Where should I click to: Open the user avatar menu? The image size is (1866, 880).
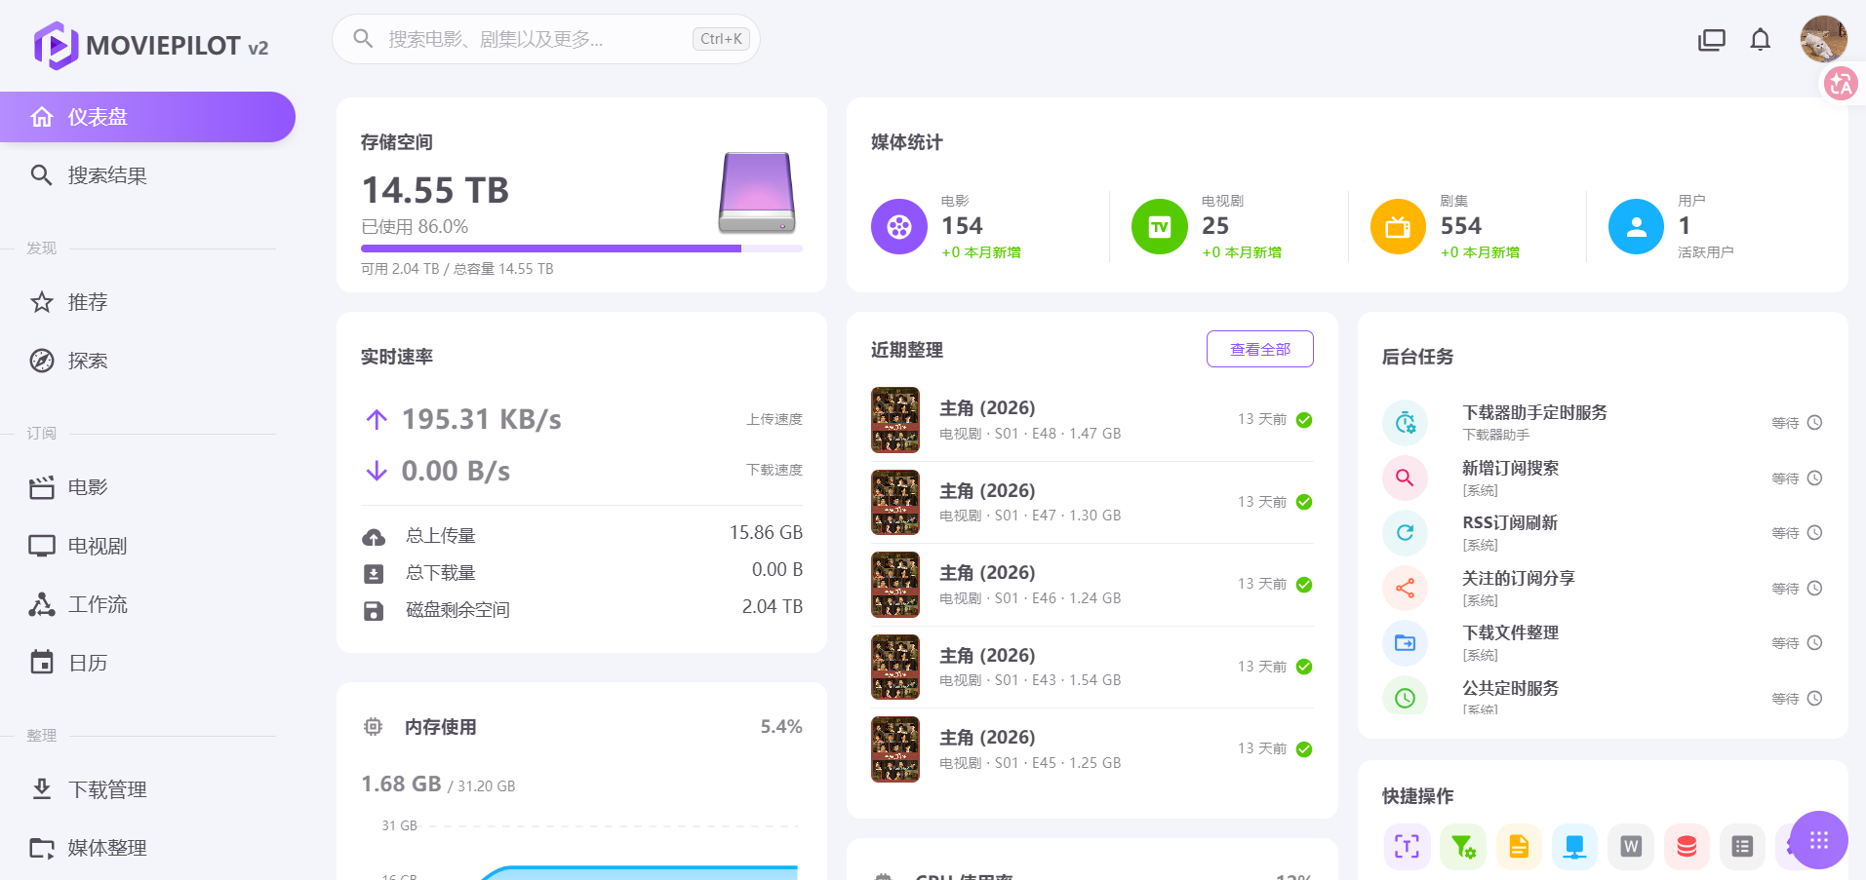[1823, 39]
